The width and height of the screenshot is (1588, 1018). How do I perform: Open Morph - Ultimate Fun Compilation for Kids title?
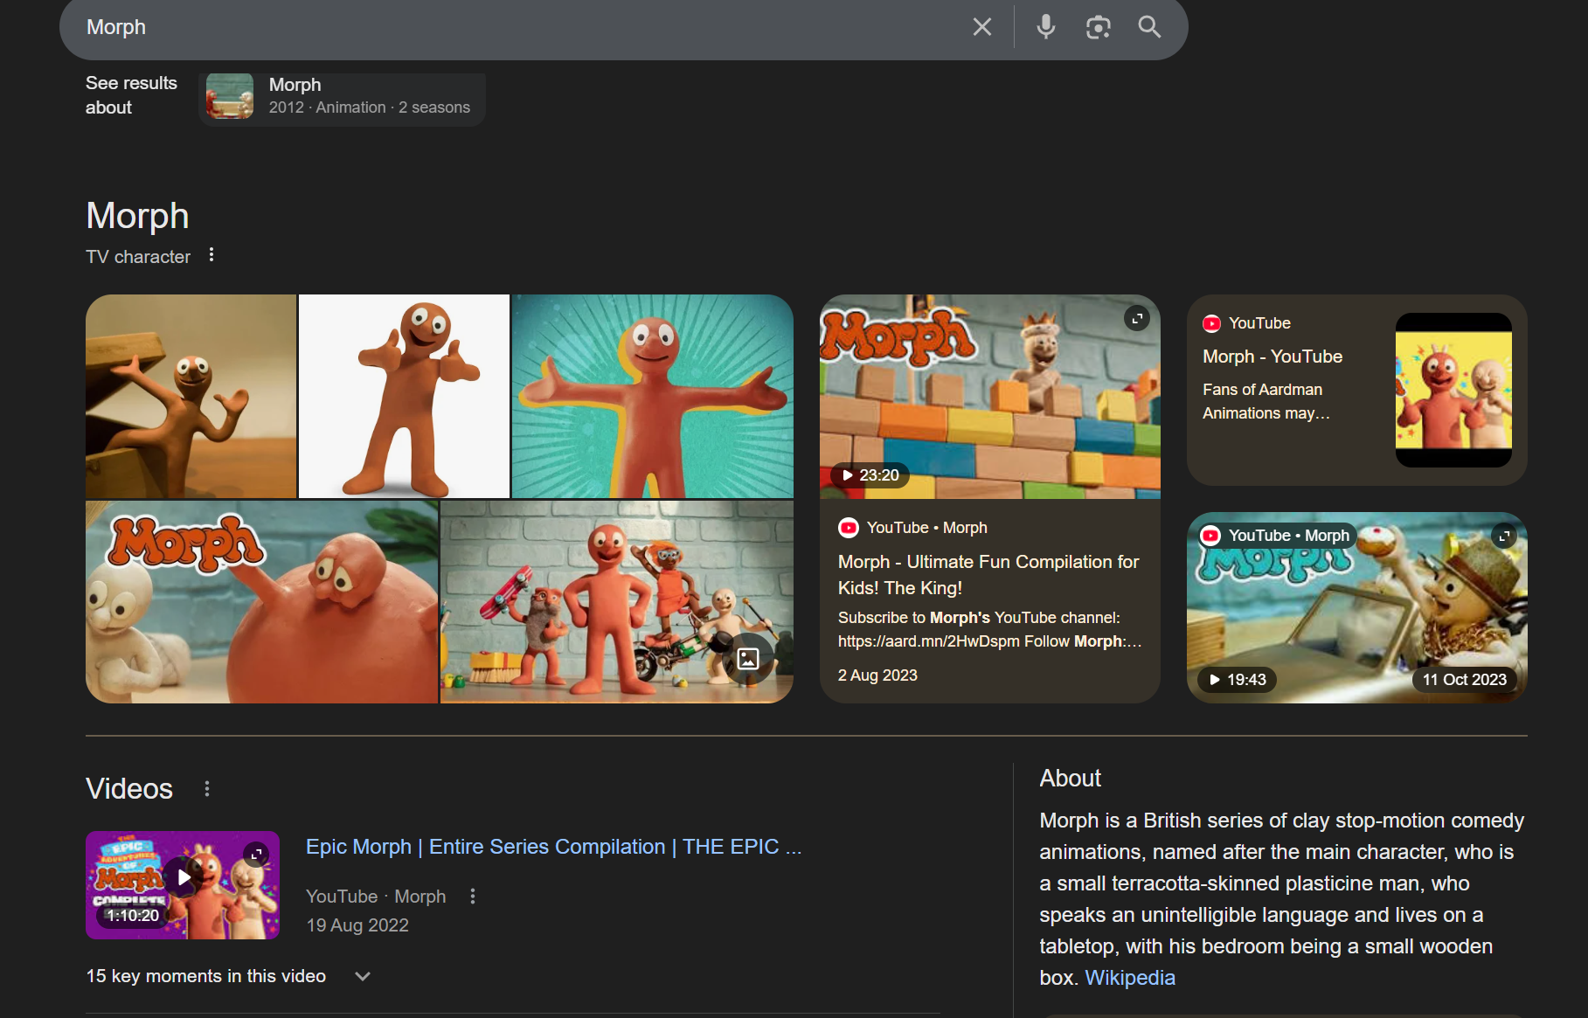click(x=988, y=575)
